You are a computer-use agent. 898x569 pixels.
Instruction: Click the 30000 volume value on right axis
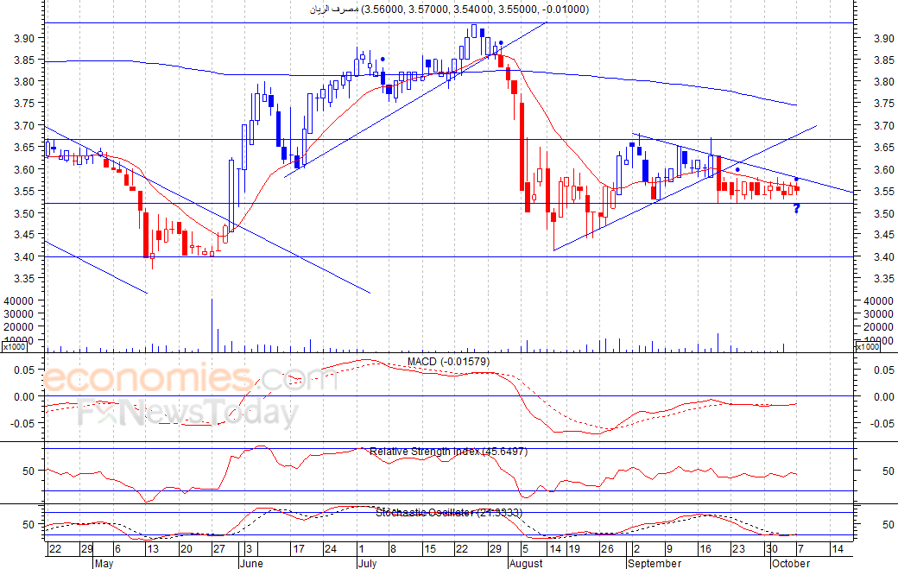[x=878, y=313]
